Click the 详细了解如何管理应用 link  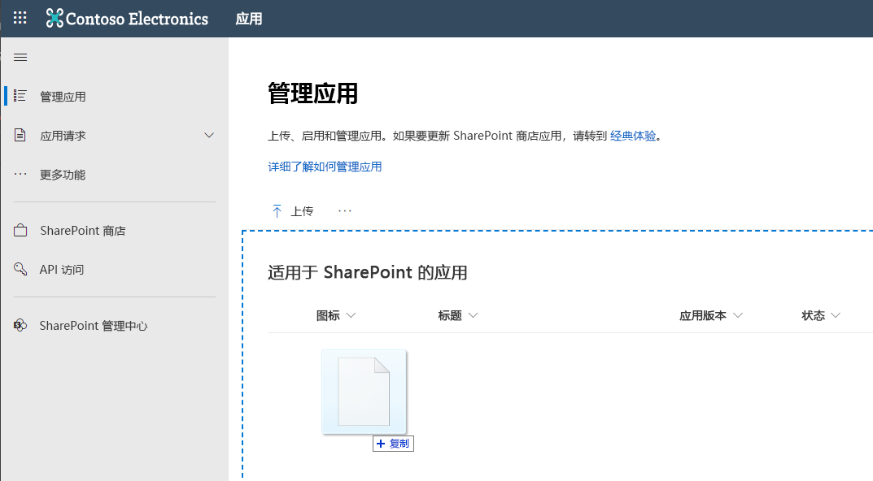point(325,166)
